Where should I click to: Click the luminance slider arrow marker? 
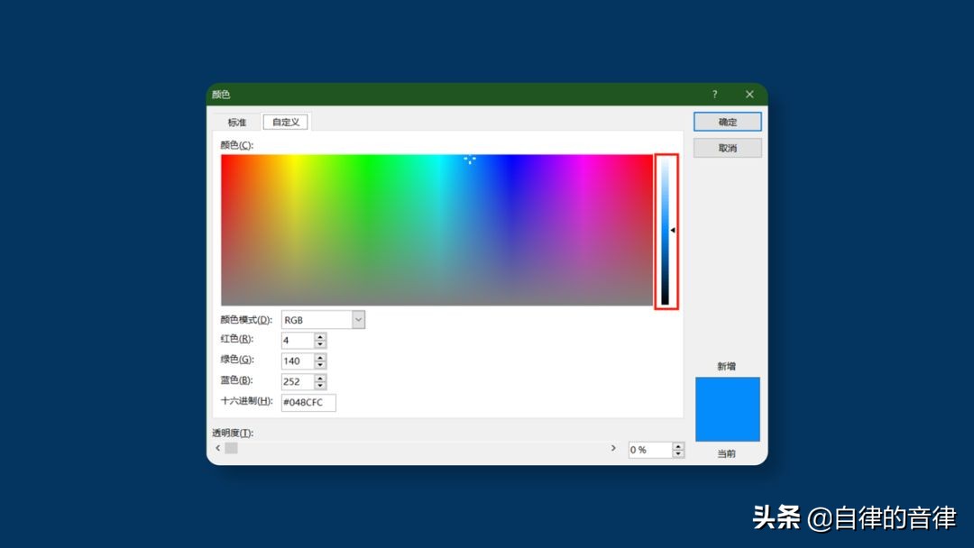coord(673,230)
